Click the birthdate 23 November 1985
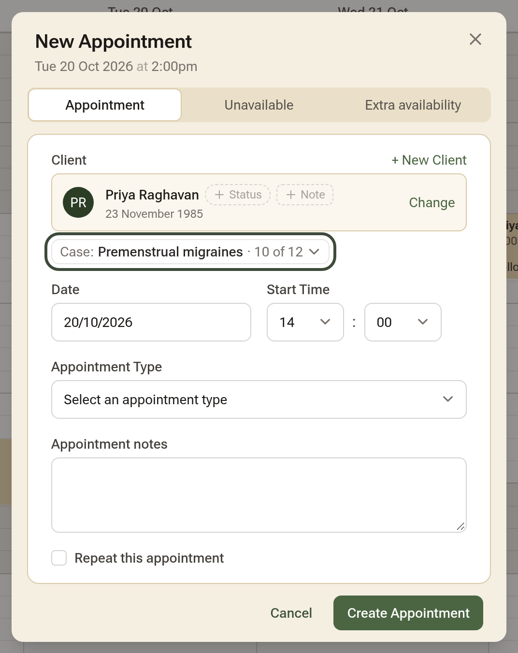Screen dimensions: 518x653 click(154, 214)
